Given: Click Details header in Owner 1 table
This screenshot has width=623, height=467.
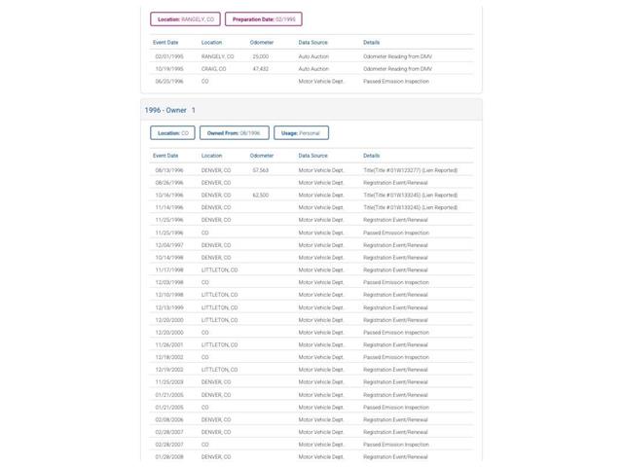Looking at the screenshot, I should point(371,156).
